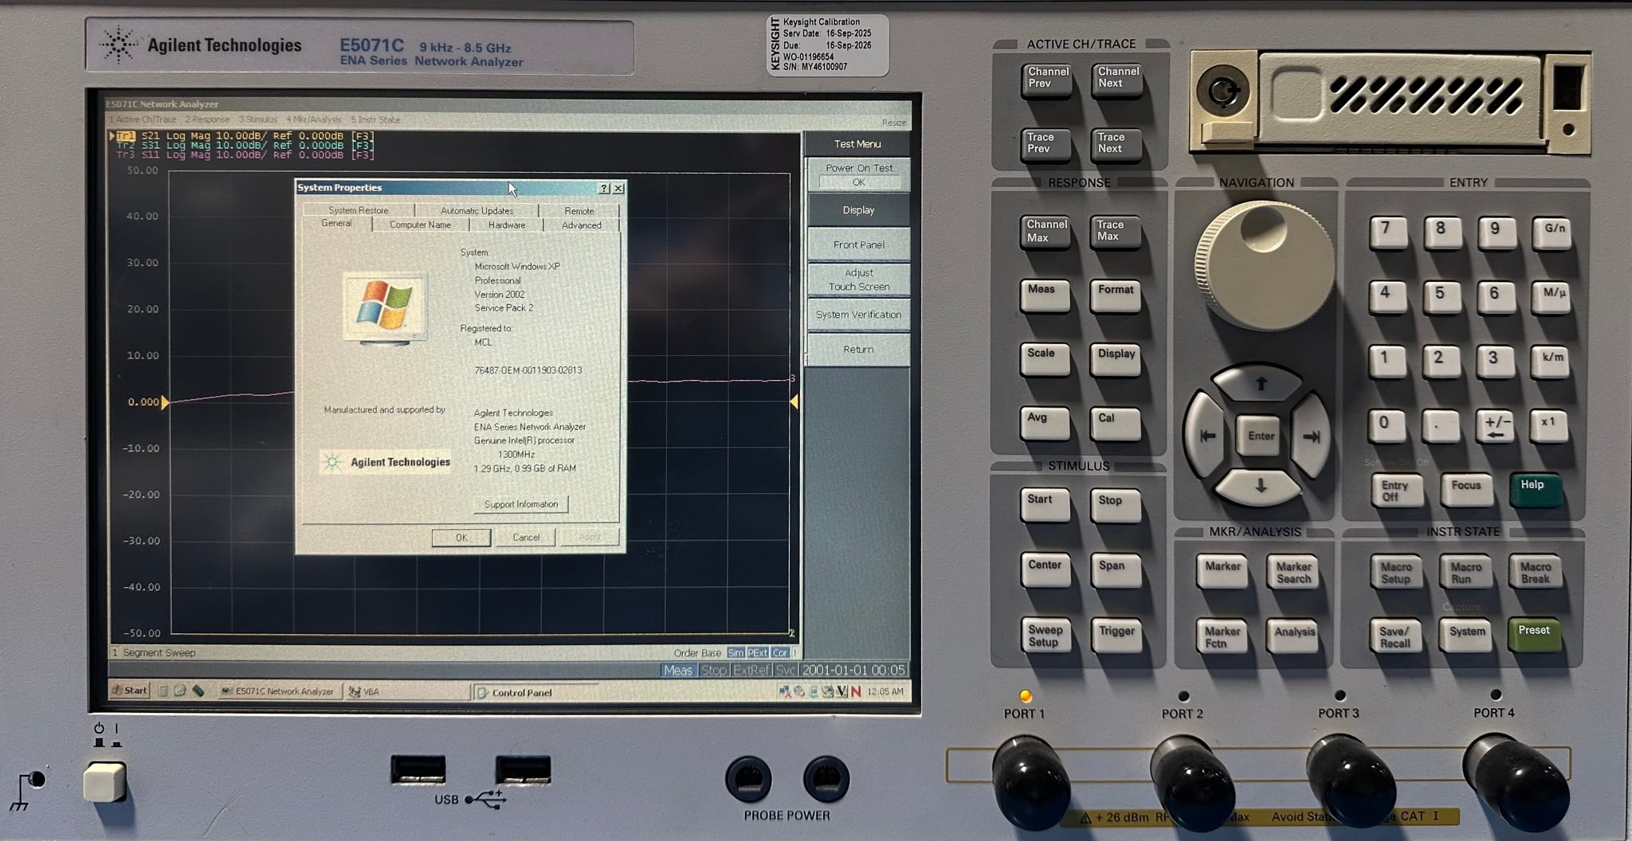Viewport: 1632px width, 841px height.
Task: Select the System Verification softkey
Action: [x=858, y=315]
